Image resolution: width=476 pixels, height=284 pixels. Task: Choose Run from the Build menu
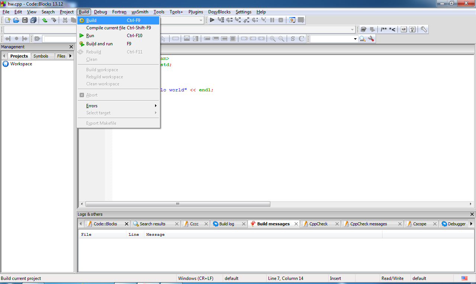coord(118,36)
